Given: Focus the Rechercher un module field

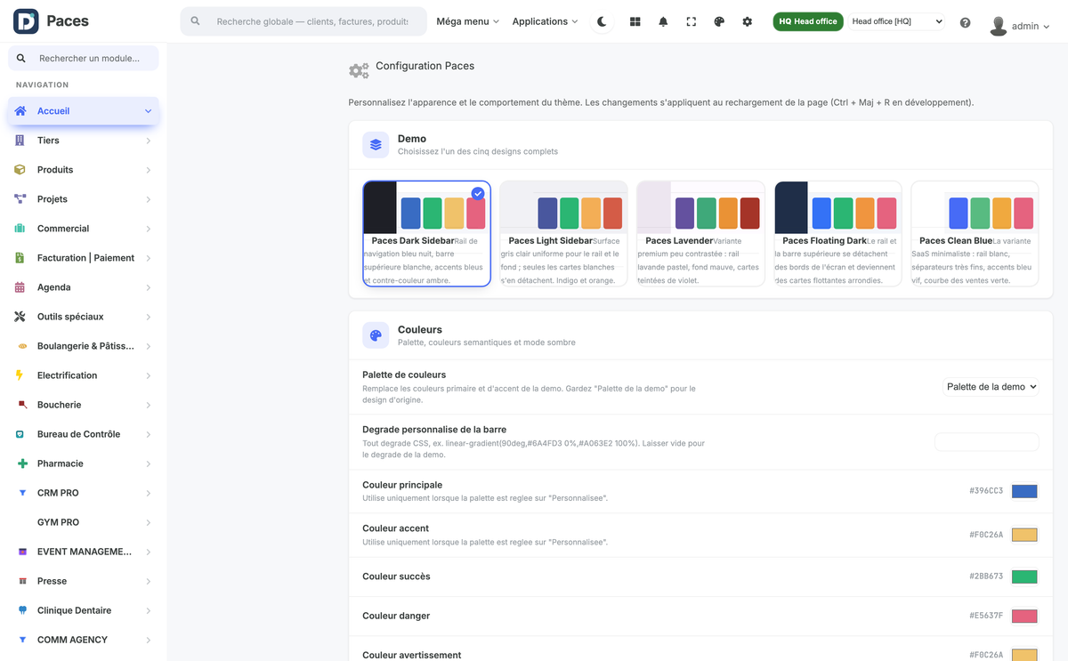Looking at the screenshot, I should (x=84, y=59).
